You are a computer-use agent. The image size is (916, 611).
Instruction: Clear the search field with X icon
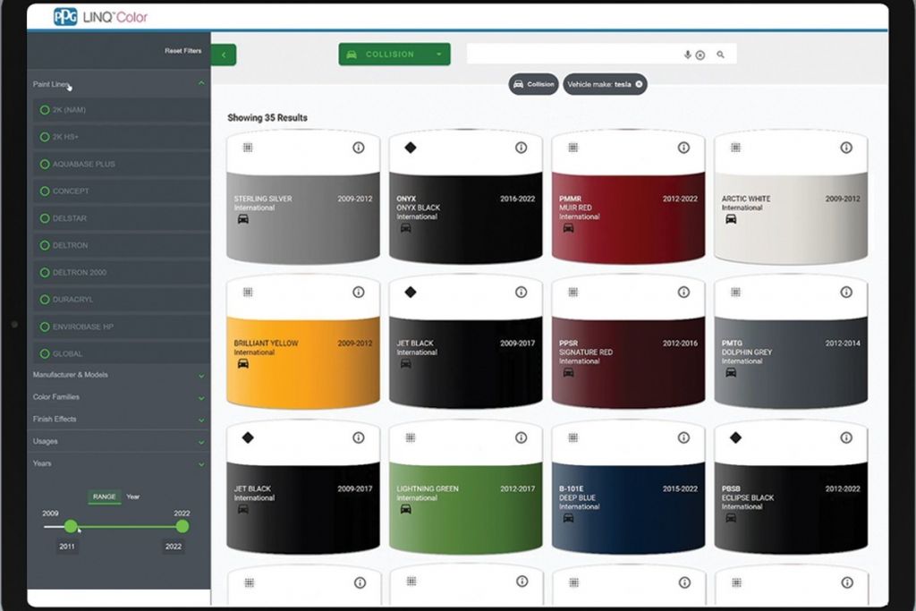tap(700, 55)
